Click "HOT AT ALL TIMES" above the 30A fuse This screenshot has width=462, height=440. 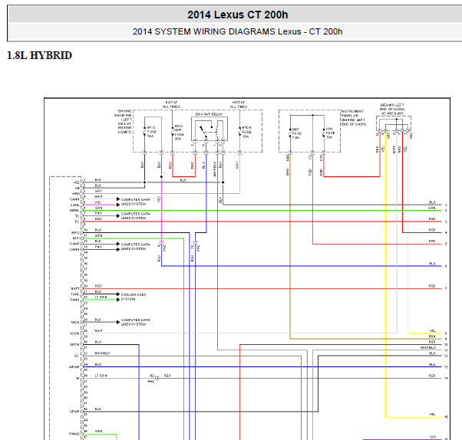pyautogui.click(x=171, y=104)
